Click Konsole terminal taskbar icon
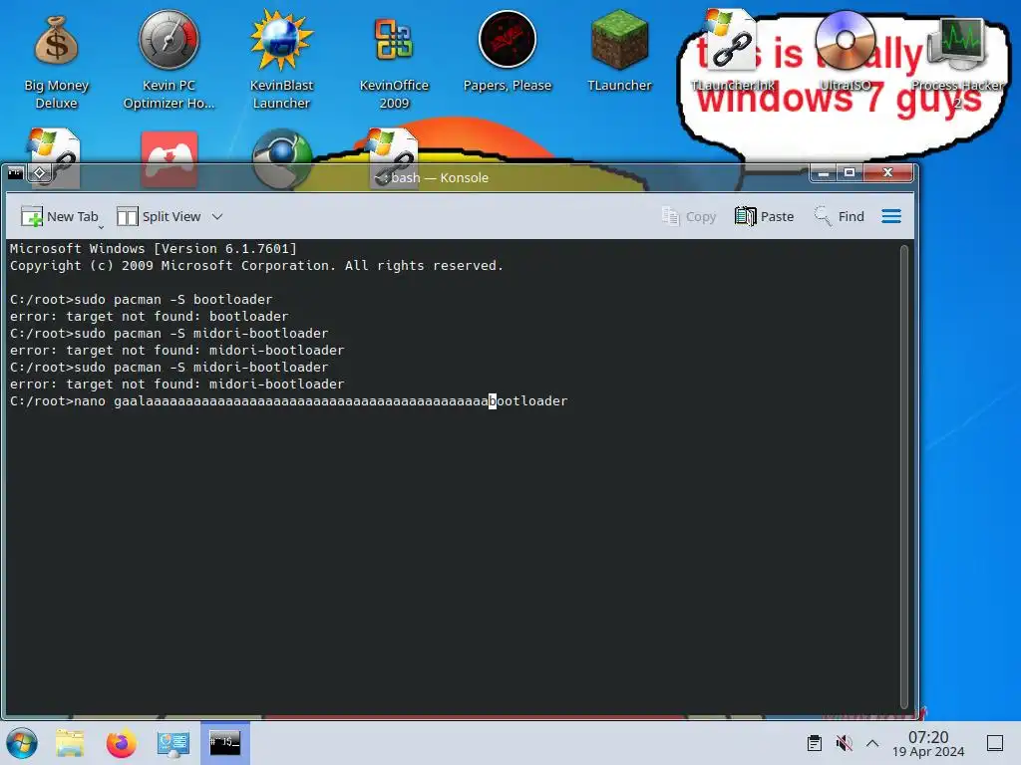1021x765 pixels. (224, 743)
